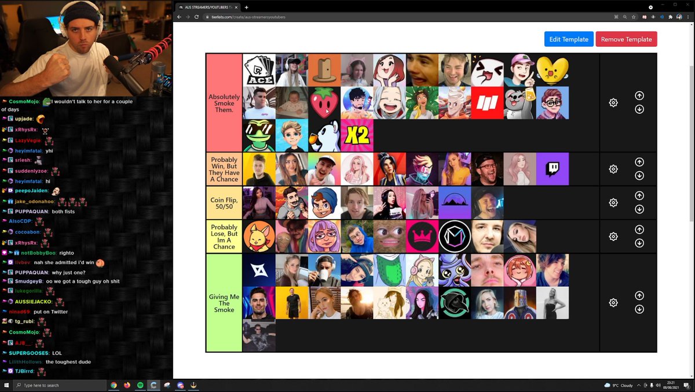Select the dark blue star logo thumbnail
The width and height of the screenshot is (695, 392).
tap(259, 270)
